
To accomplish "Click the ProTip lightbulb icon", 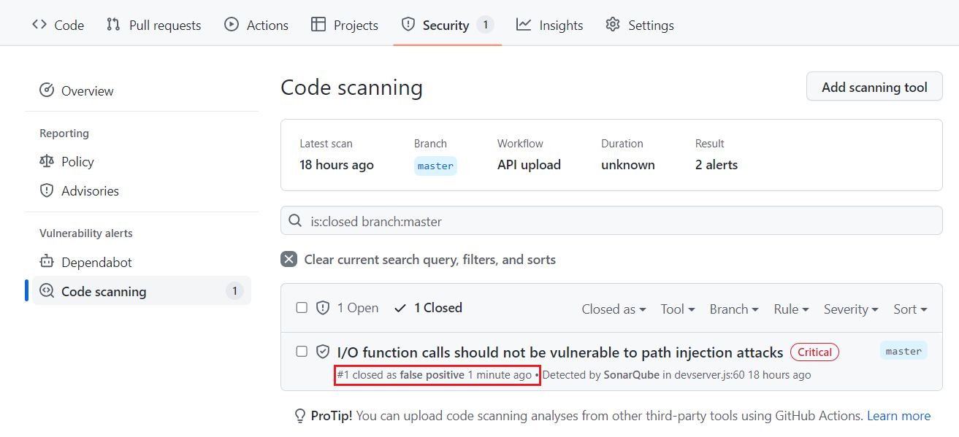I will click(x=299, y=415).
